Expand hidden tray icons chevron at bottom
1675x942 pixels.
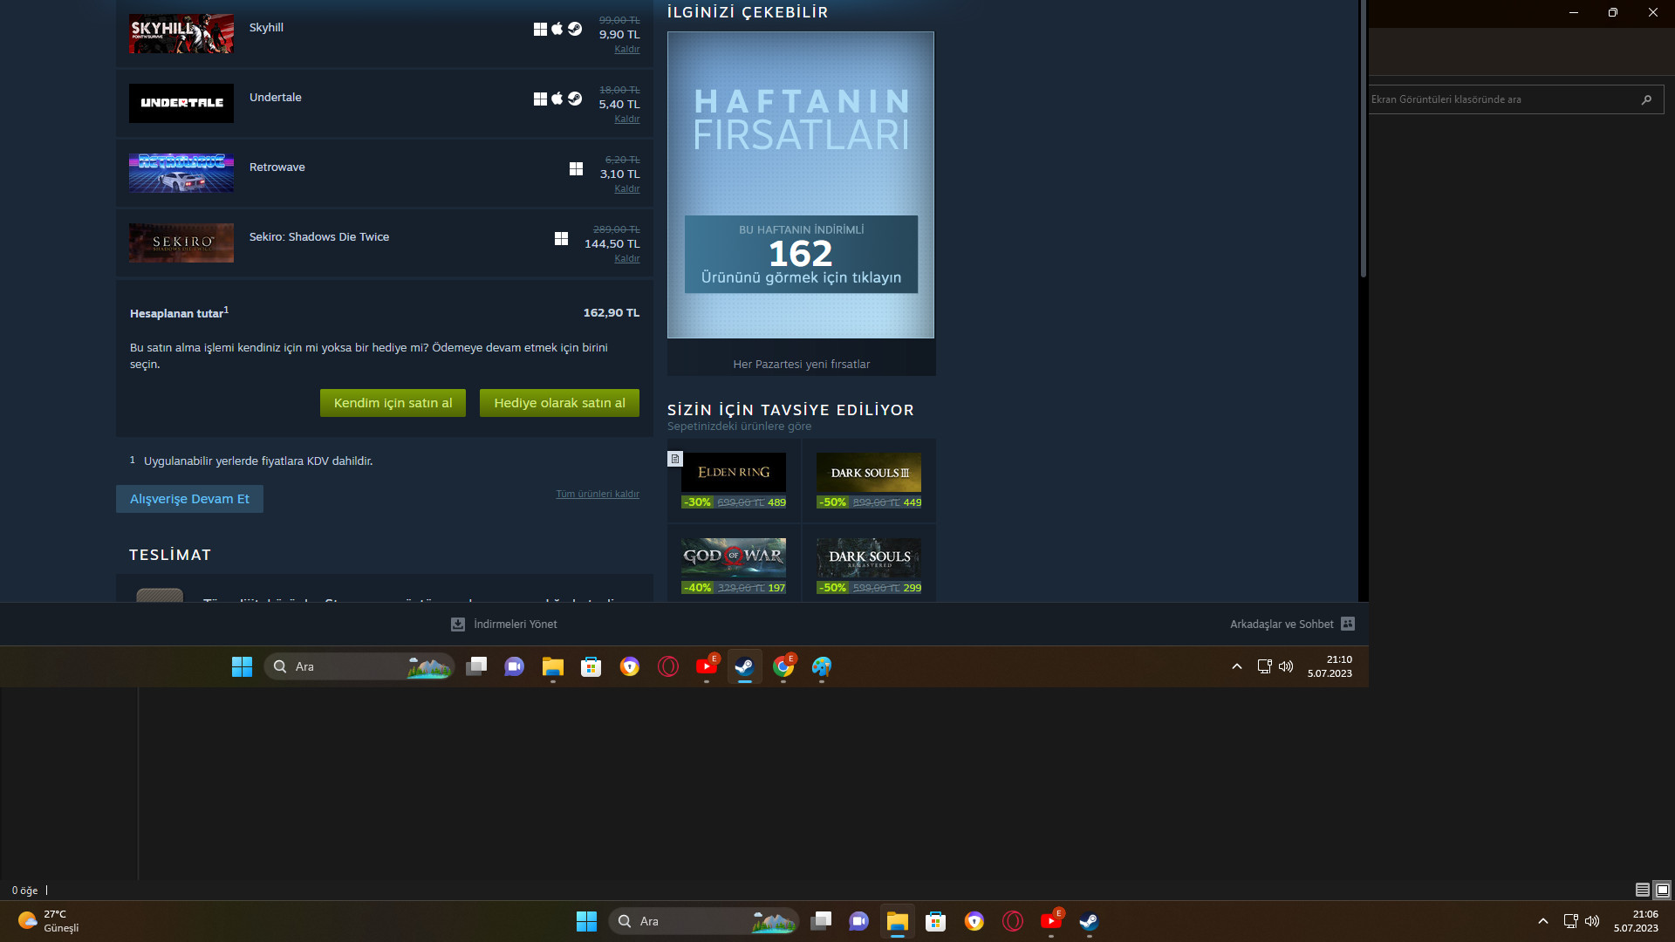tap(1543, 921)
